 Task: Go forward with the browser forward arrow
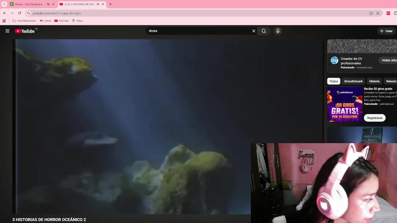12,13
